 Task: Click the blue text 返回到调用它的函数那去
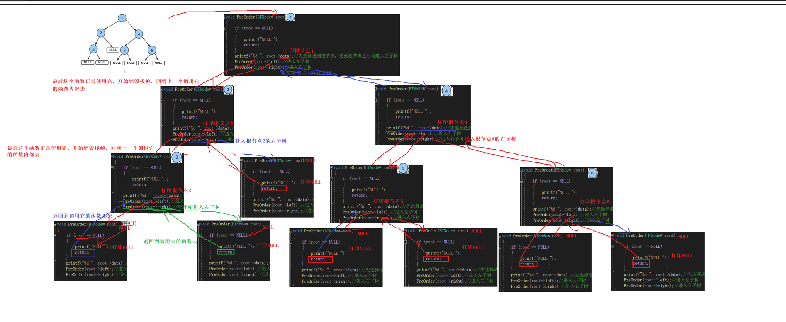(x=83, y=216)
